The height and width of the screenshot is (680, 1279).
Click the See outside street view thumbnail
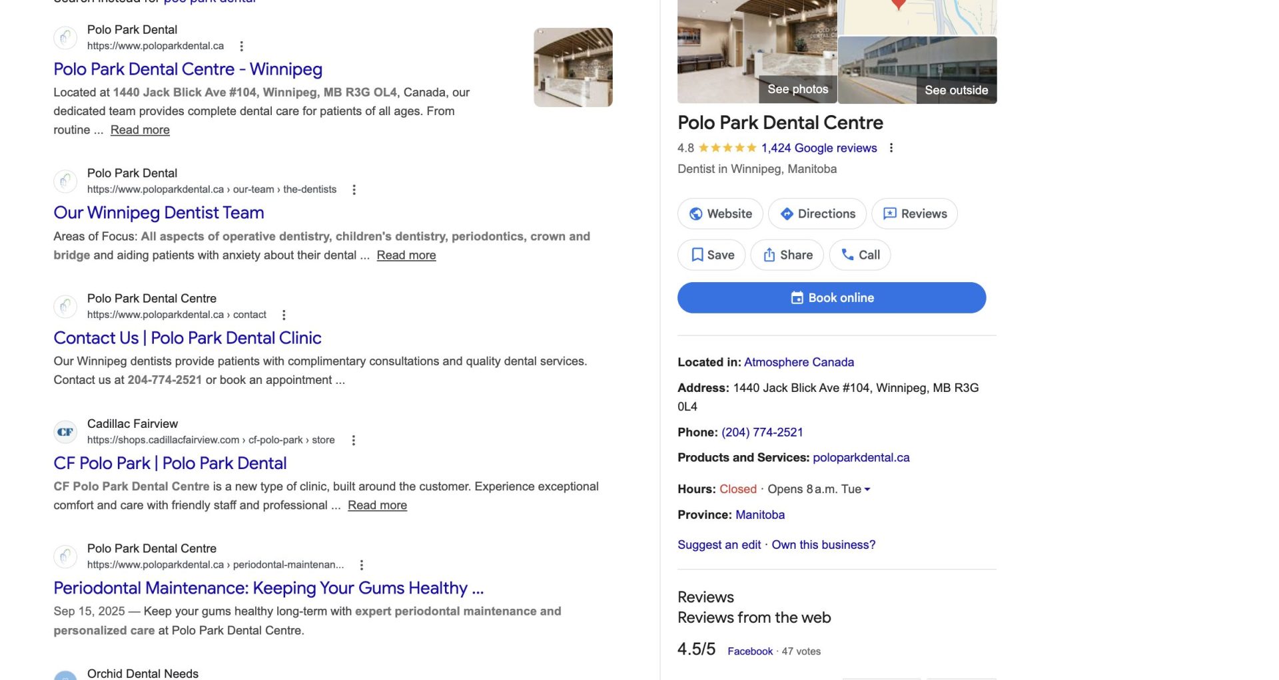pos(917,70)
